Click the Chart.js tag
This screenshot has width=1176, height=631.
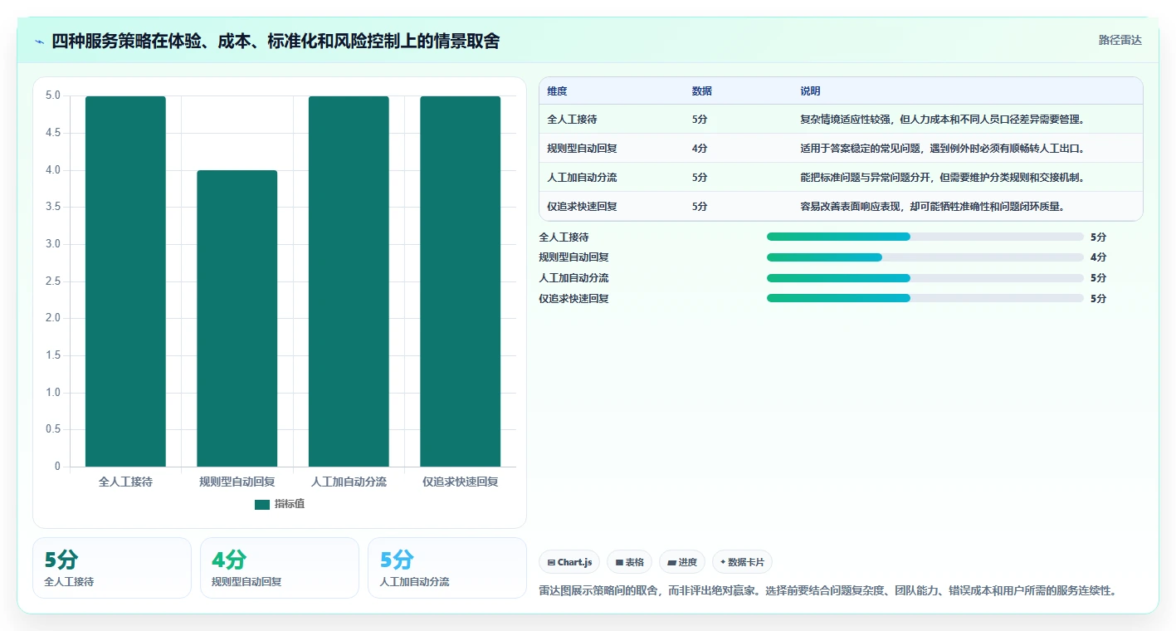coord(569,562)
